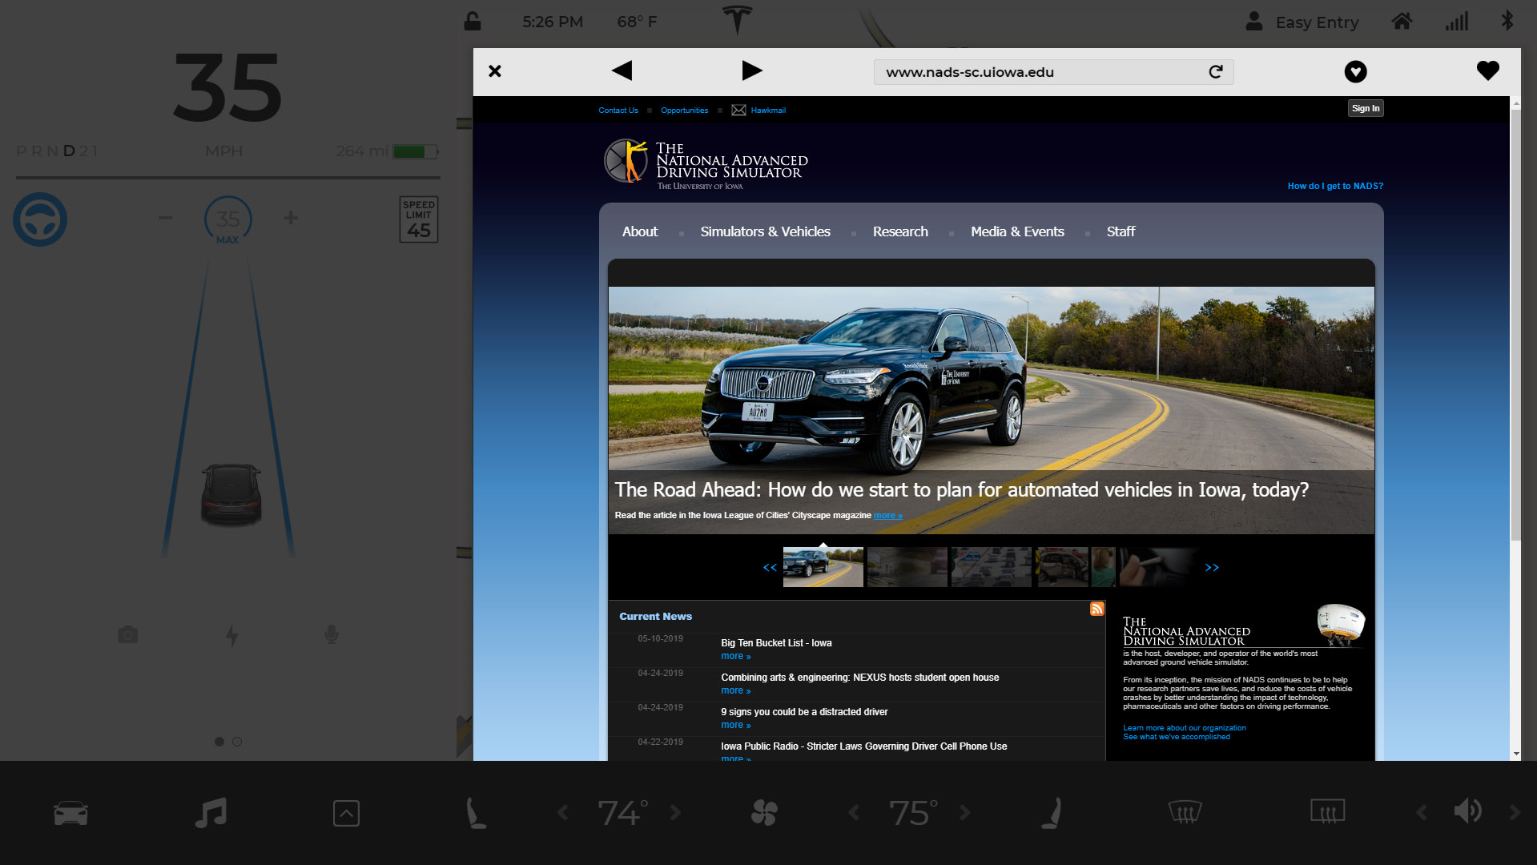Screen dimensions: 1537x865
Task: Open the dashcam camera icon
Action: click(127, 635)
